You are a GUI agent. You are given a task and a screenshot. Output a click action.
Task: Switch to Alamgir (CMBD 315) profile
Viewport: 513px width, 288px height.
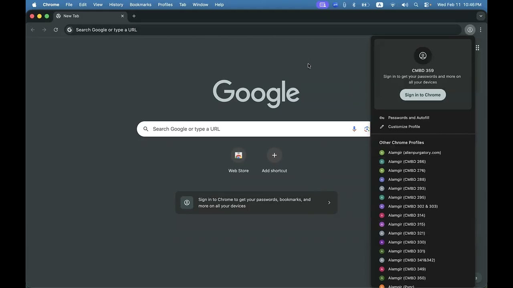coord(423,224)
